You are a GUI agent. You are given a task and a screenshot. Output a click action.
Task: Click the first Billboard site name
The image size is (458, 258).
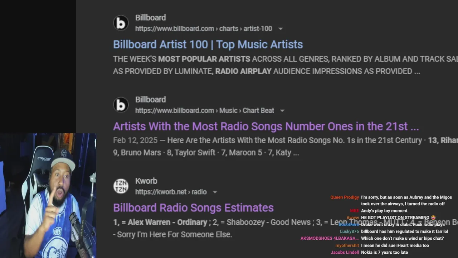[150, 18]
